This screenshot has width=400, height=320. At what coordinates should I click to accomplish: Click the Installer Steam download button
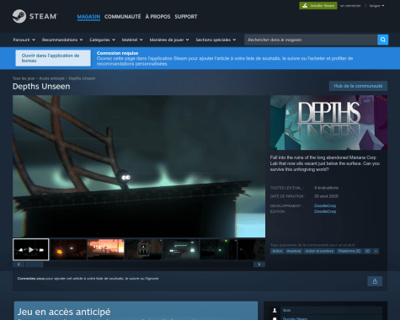318,6
